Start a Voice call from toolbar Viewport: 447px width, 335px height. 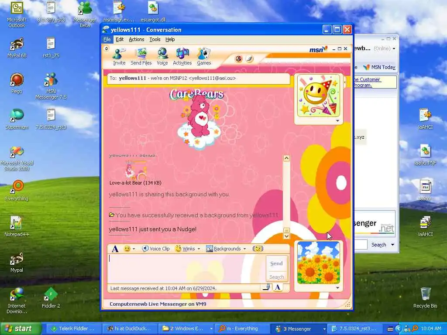(162, 57)
